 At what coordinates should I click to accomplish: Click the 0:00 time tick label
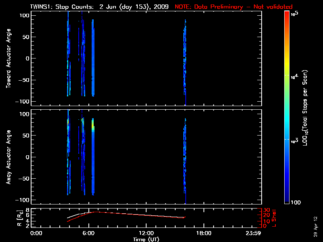pos(36,233)
